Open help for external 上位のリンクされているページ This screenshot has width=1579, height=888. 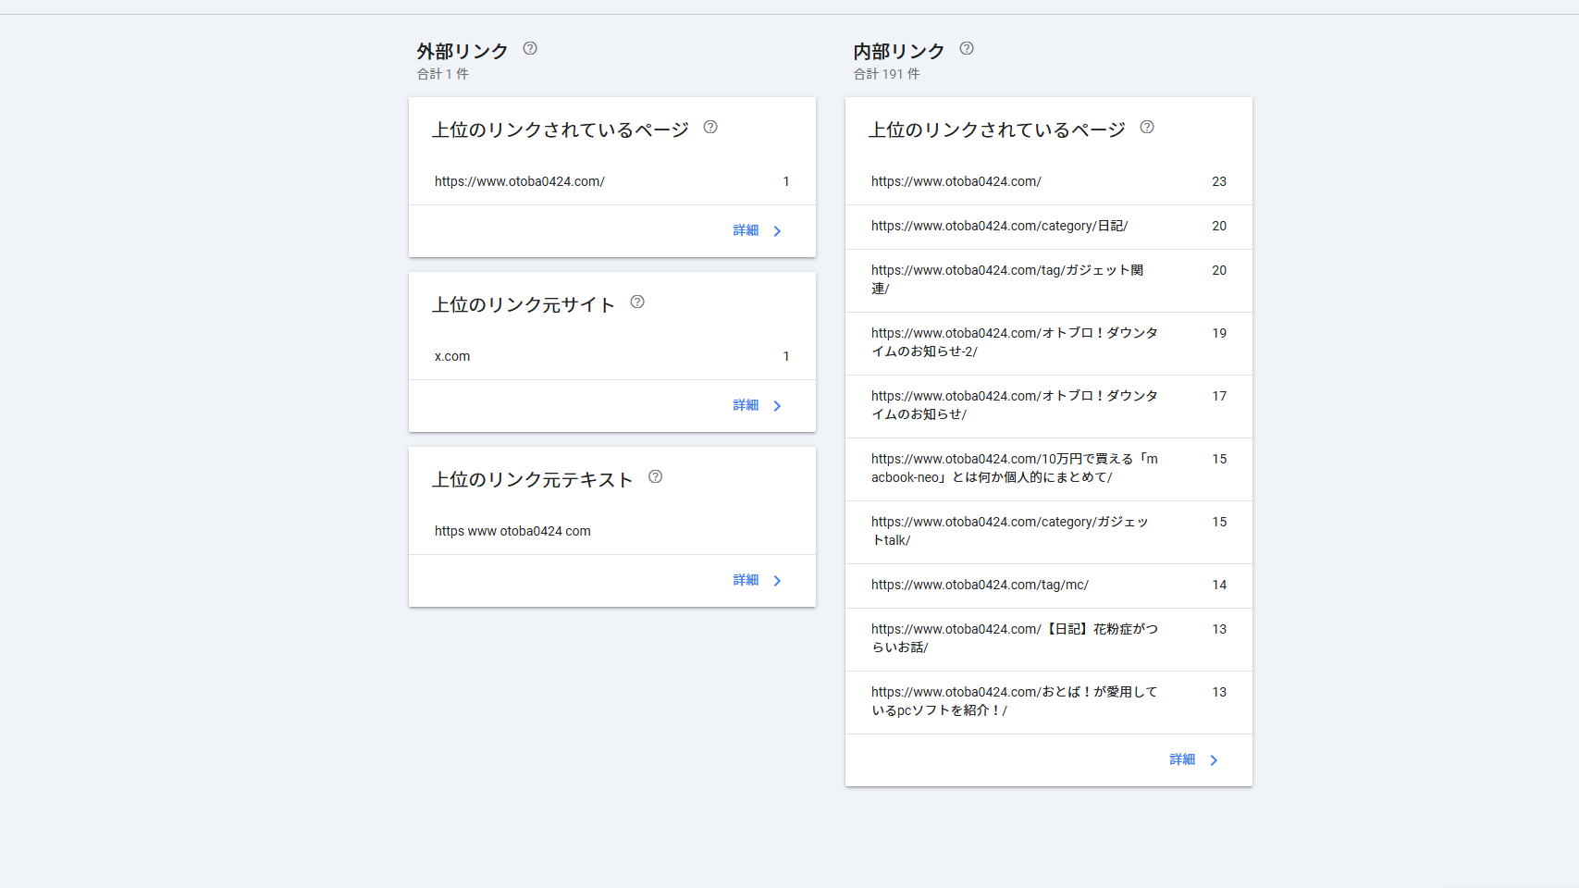pyautogui.click(x=710, y=128)
